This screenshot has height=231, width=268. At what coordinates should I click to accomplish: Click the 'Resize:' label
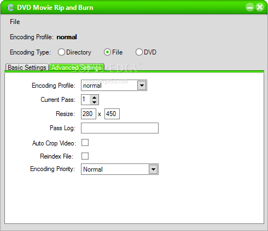coord(65,114)
